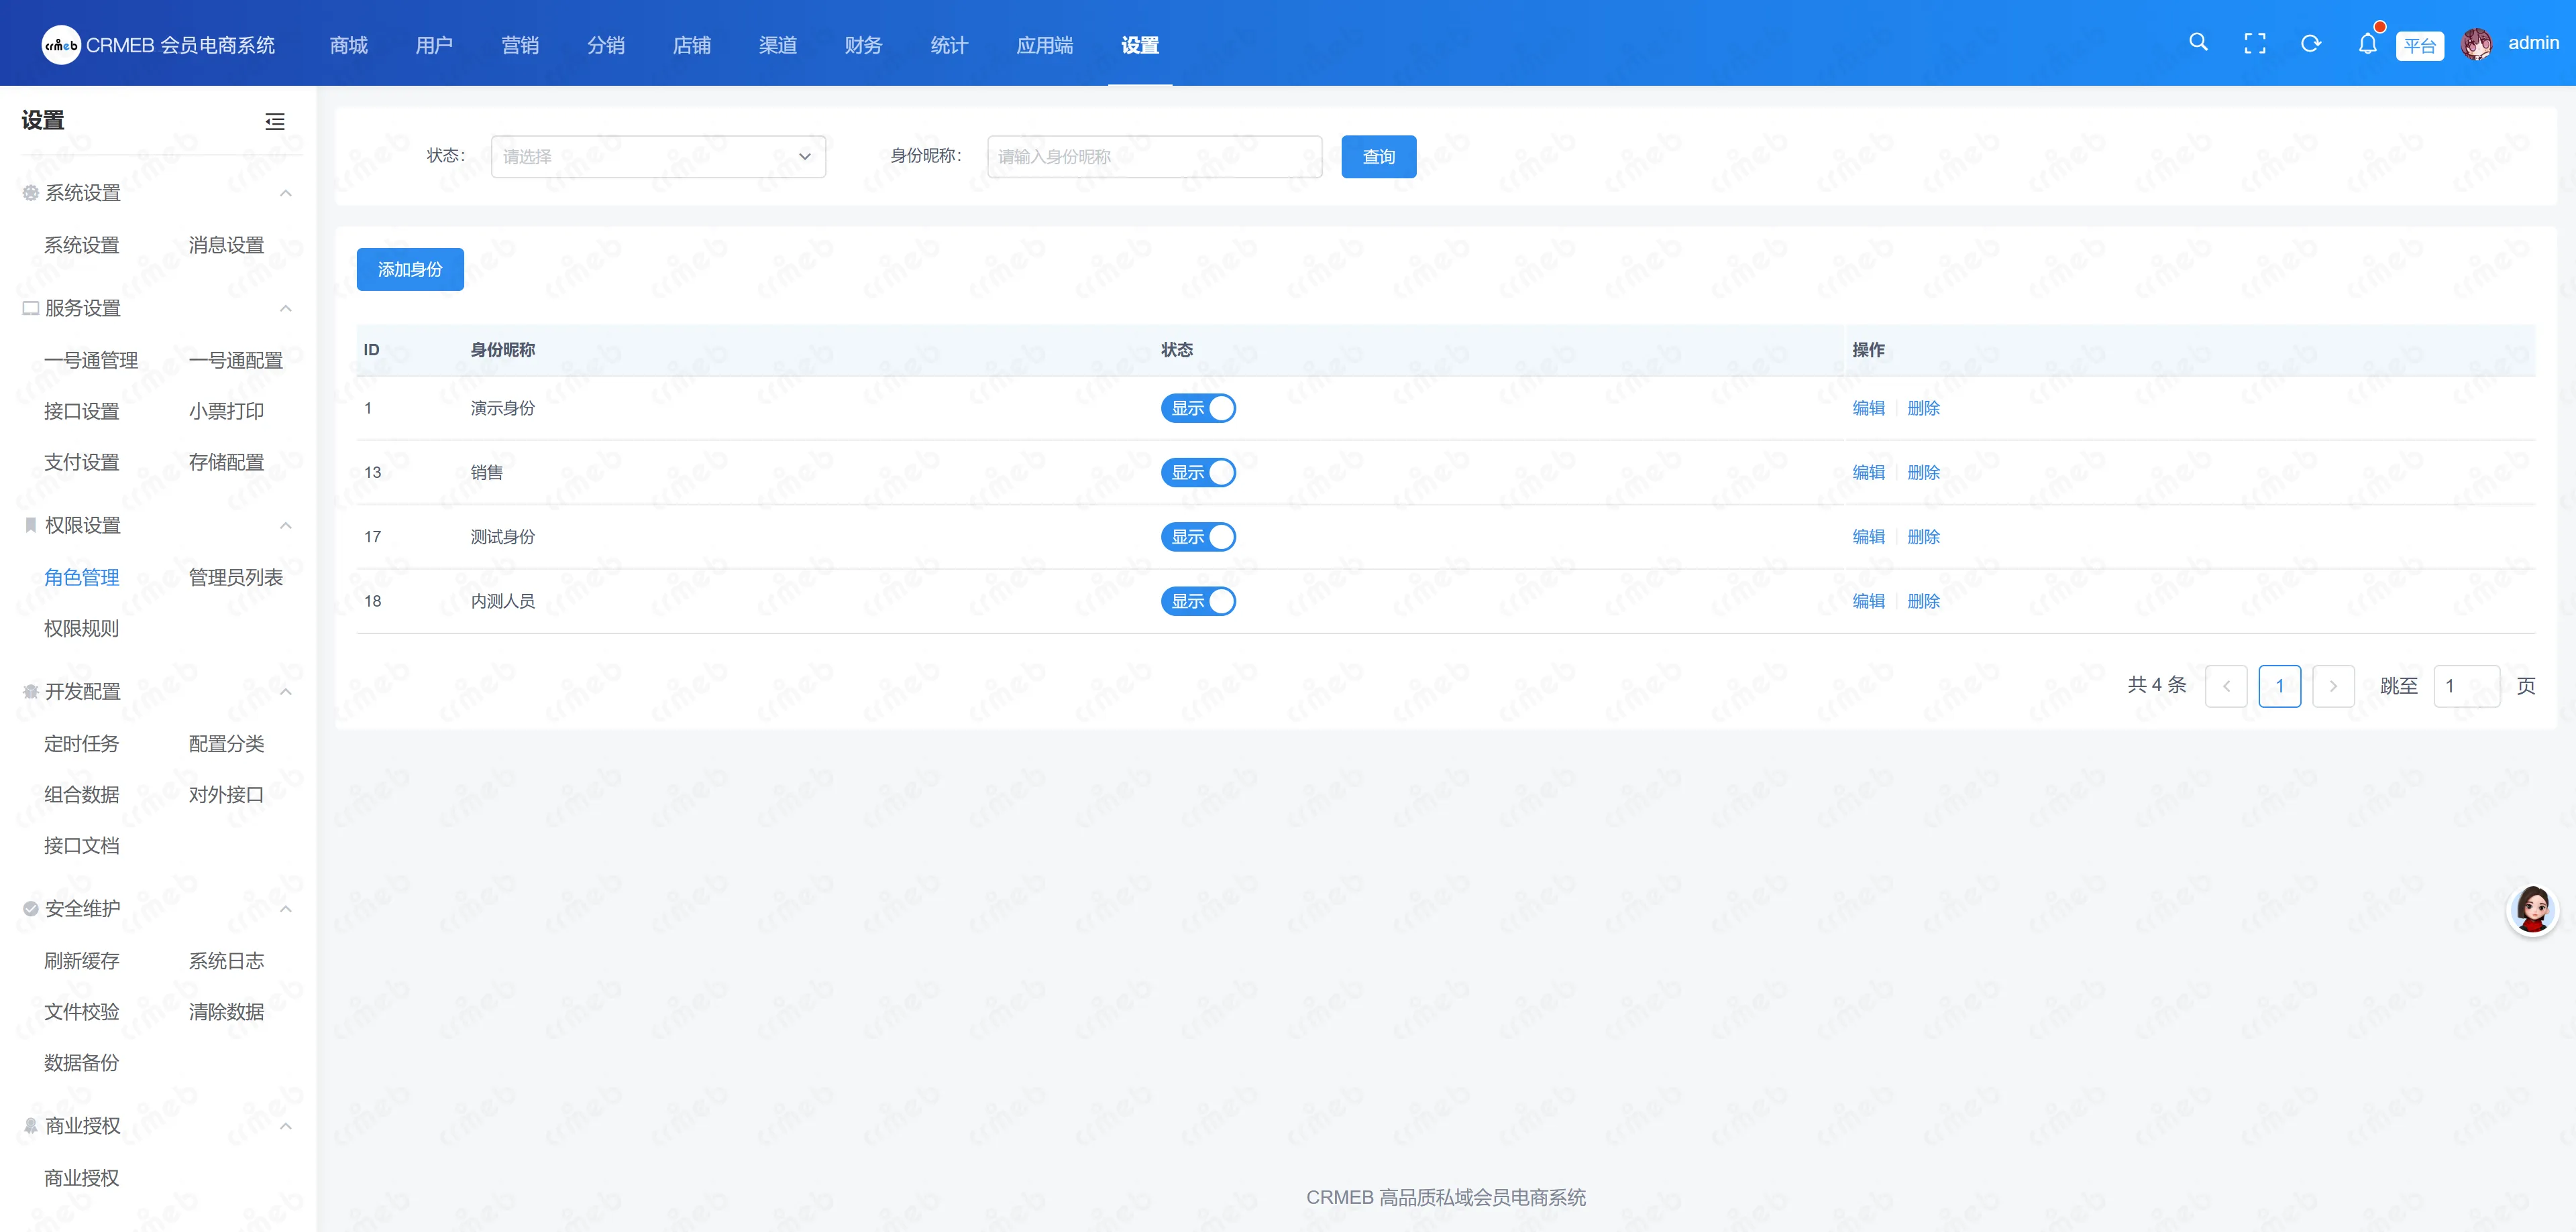Open 数据备份 in sidebar
This screenshot has width=2576, height=1232.
pos(81,1062)
